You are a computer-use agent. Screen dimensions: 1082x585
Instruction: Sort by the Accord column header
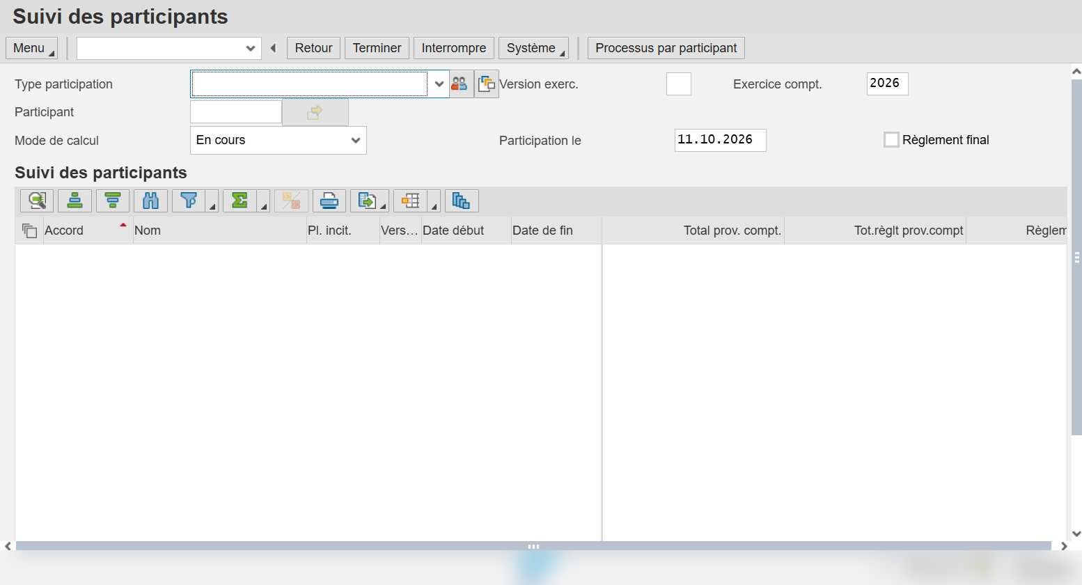(88, 231)
